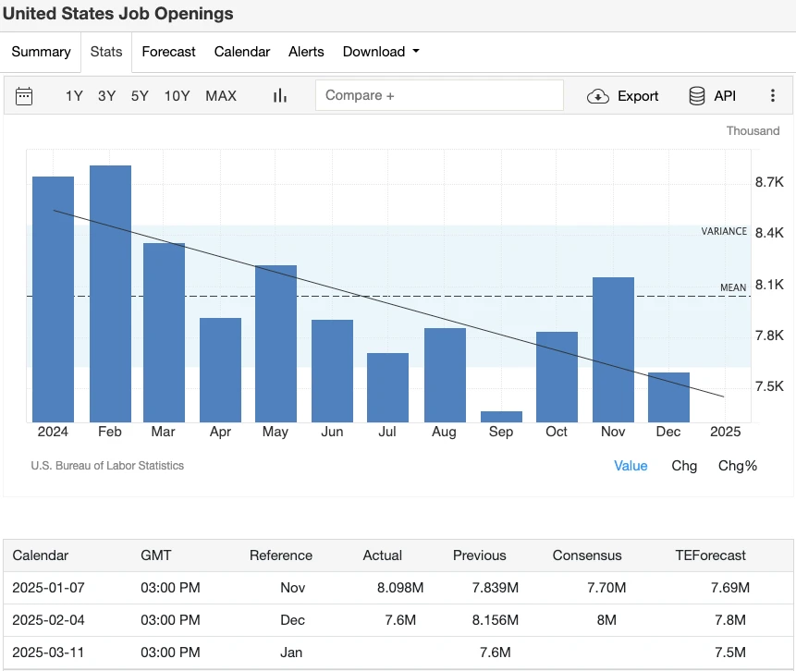Expand the Download dropdown menu
The image size is (796, 671).
pos(381,52)
